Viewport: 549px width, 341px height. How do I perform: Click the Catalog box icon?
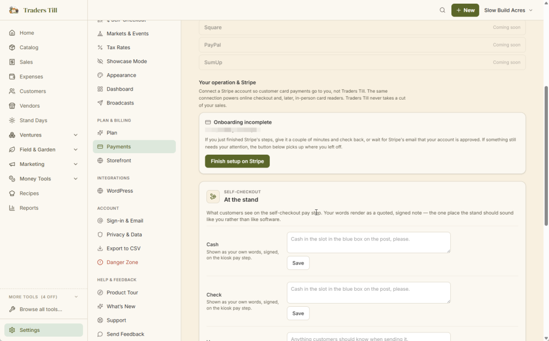[x=12, y=47]
